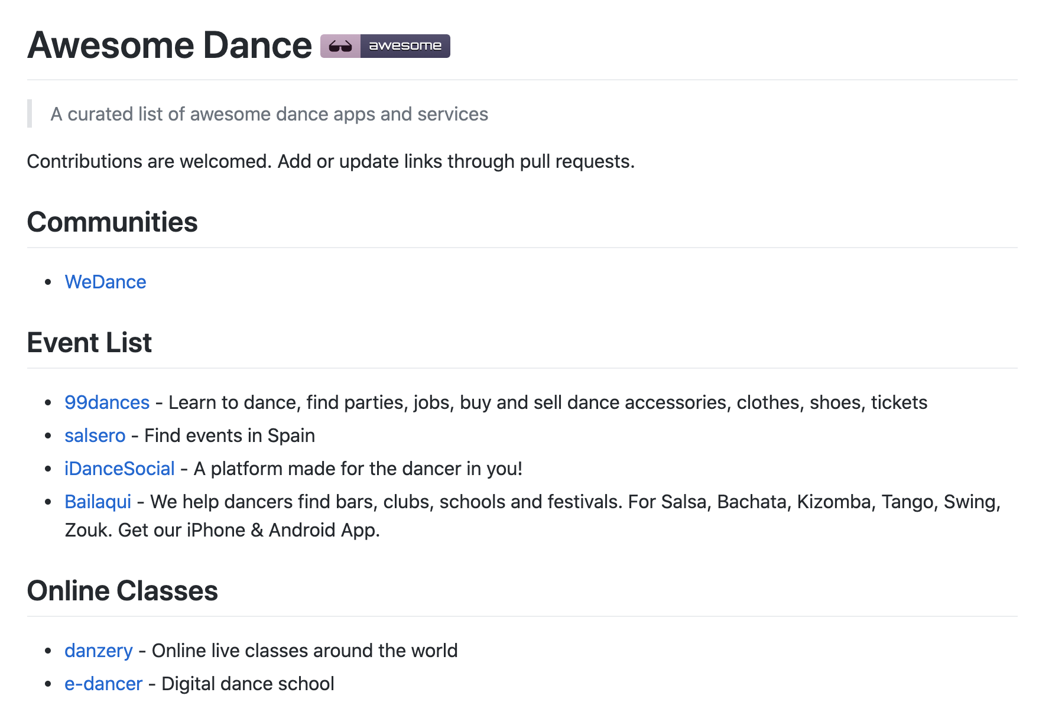Screen dimensions: 1039x715
Task: Open danzery online classes link
Action: [98, 651]
